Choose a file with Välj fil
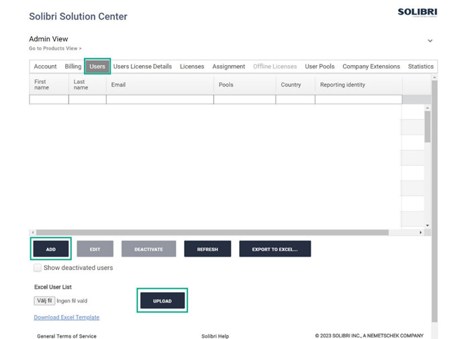462x339 pixels. point(44,301)
